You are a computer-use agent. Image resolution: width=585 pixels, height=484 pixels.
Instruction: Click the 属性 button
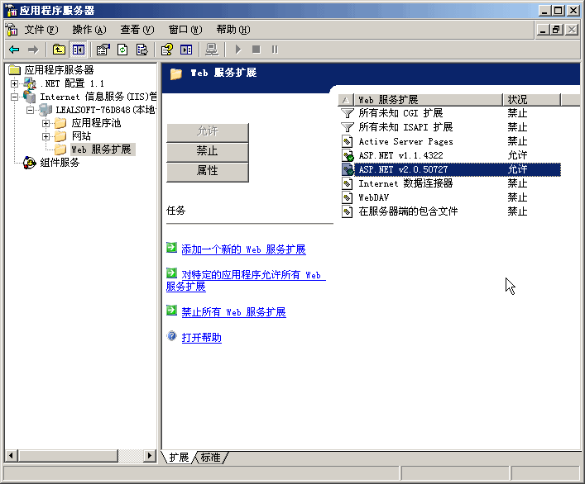[x=208, y=171]
